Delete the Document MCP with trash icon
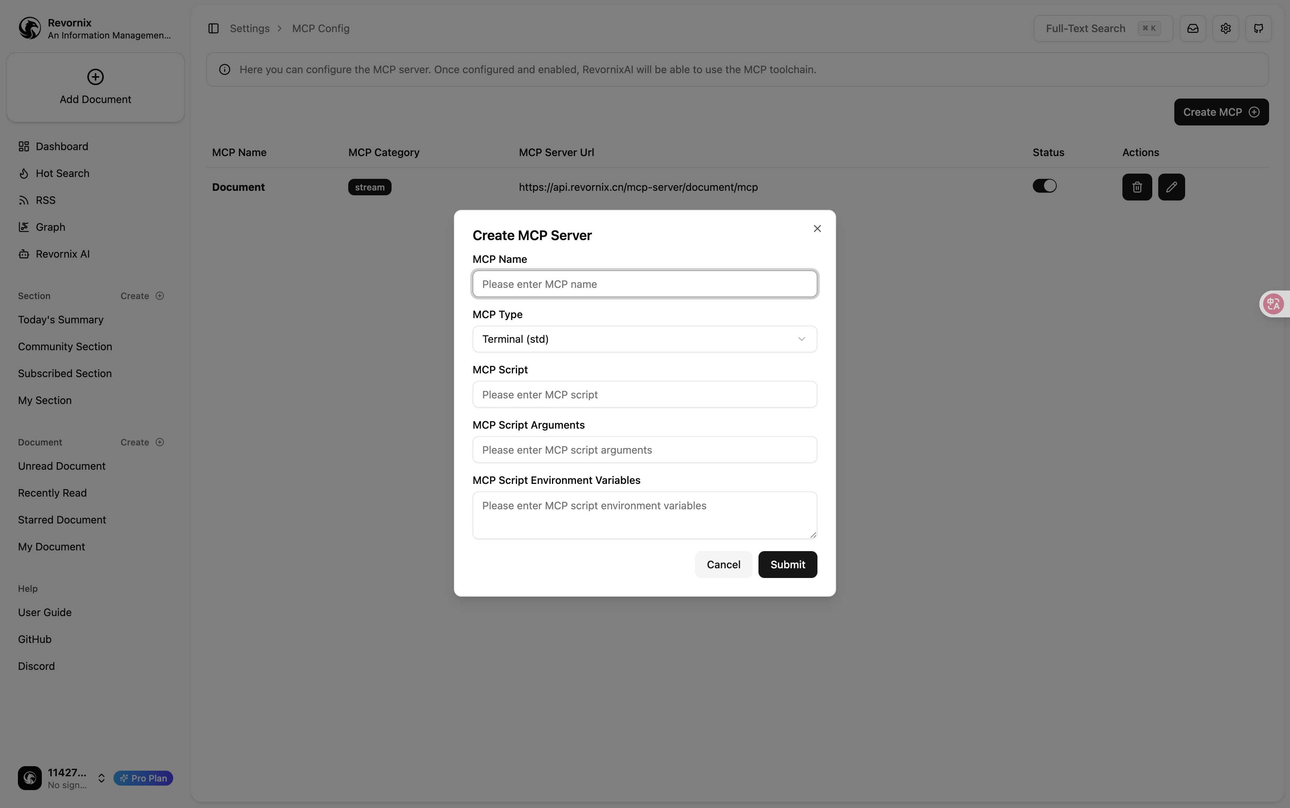The image size is (1290, 808). [x=1137, y=187]
